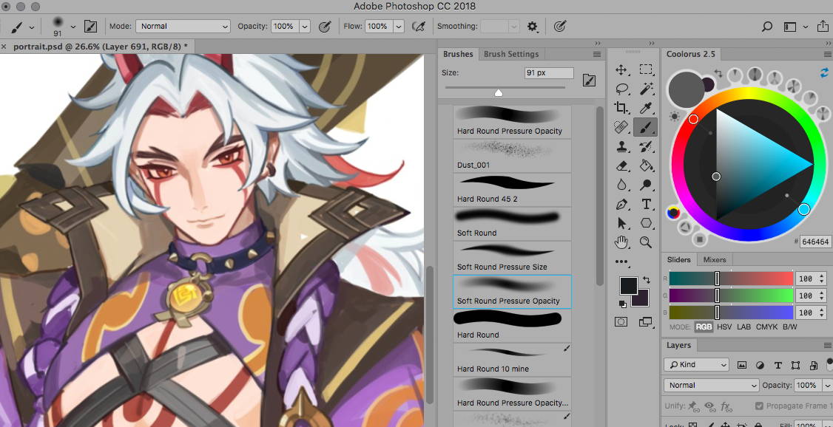The height and width of the screenshot is (427, 833).
Task: Toggle brush settings panel from options bar
Action: (91, 26)
